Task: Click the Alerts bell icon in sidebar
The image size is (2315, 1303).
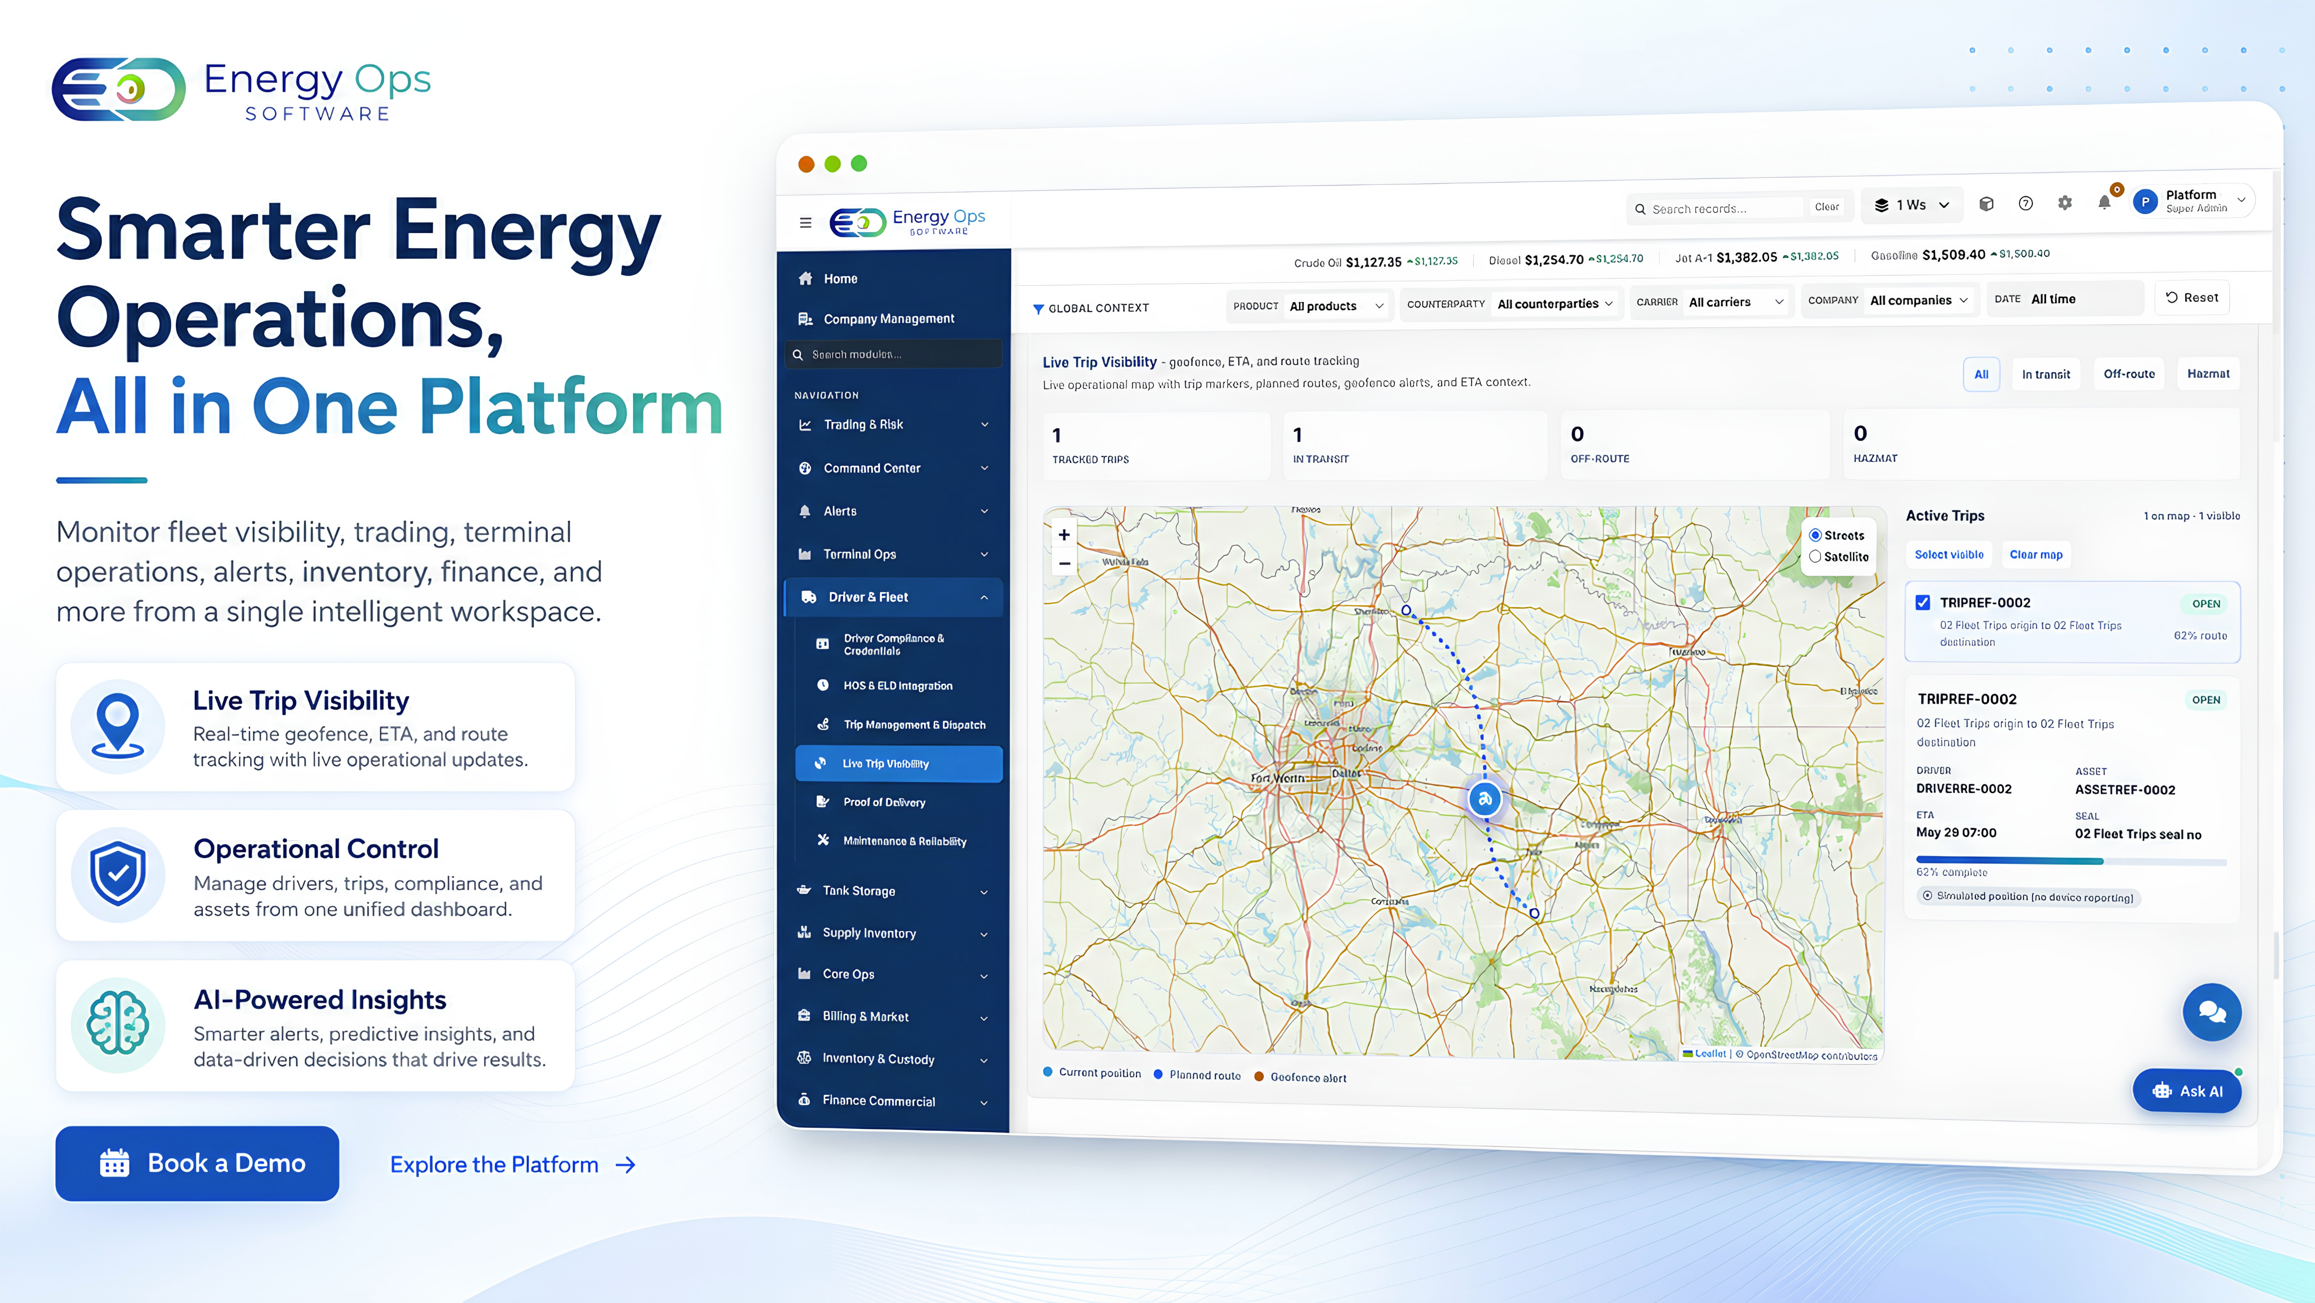Action: click(805, 511)
